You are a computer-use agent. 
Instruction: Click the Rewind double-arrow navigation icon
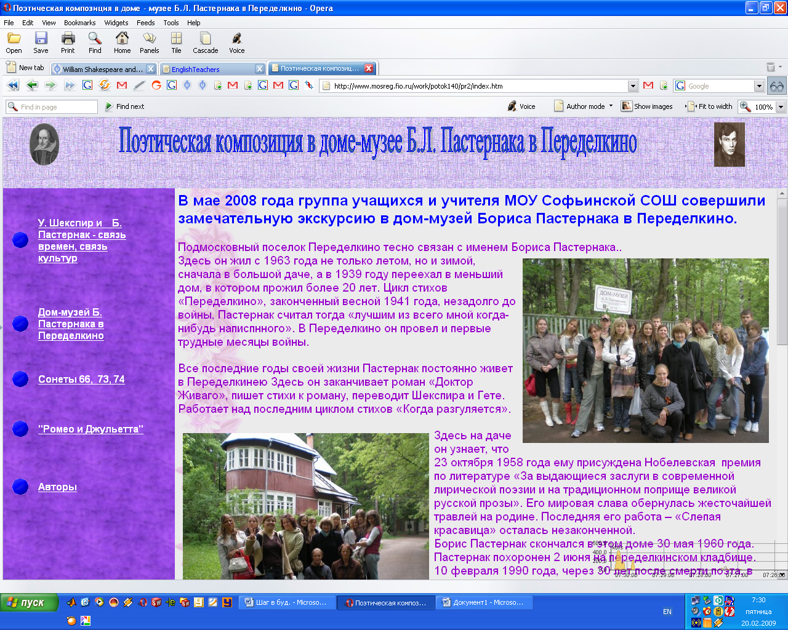click(12, 86)
